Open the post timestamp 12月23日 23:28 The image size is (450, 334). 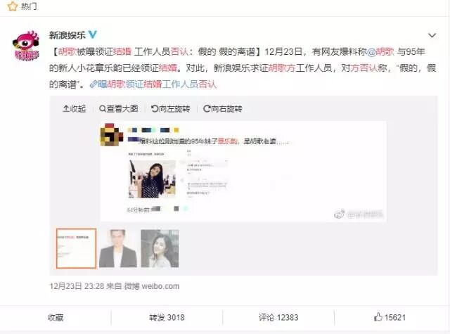tap(77, 286)
